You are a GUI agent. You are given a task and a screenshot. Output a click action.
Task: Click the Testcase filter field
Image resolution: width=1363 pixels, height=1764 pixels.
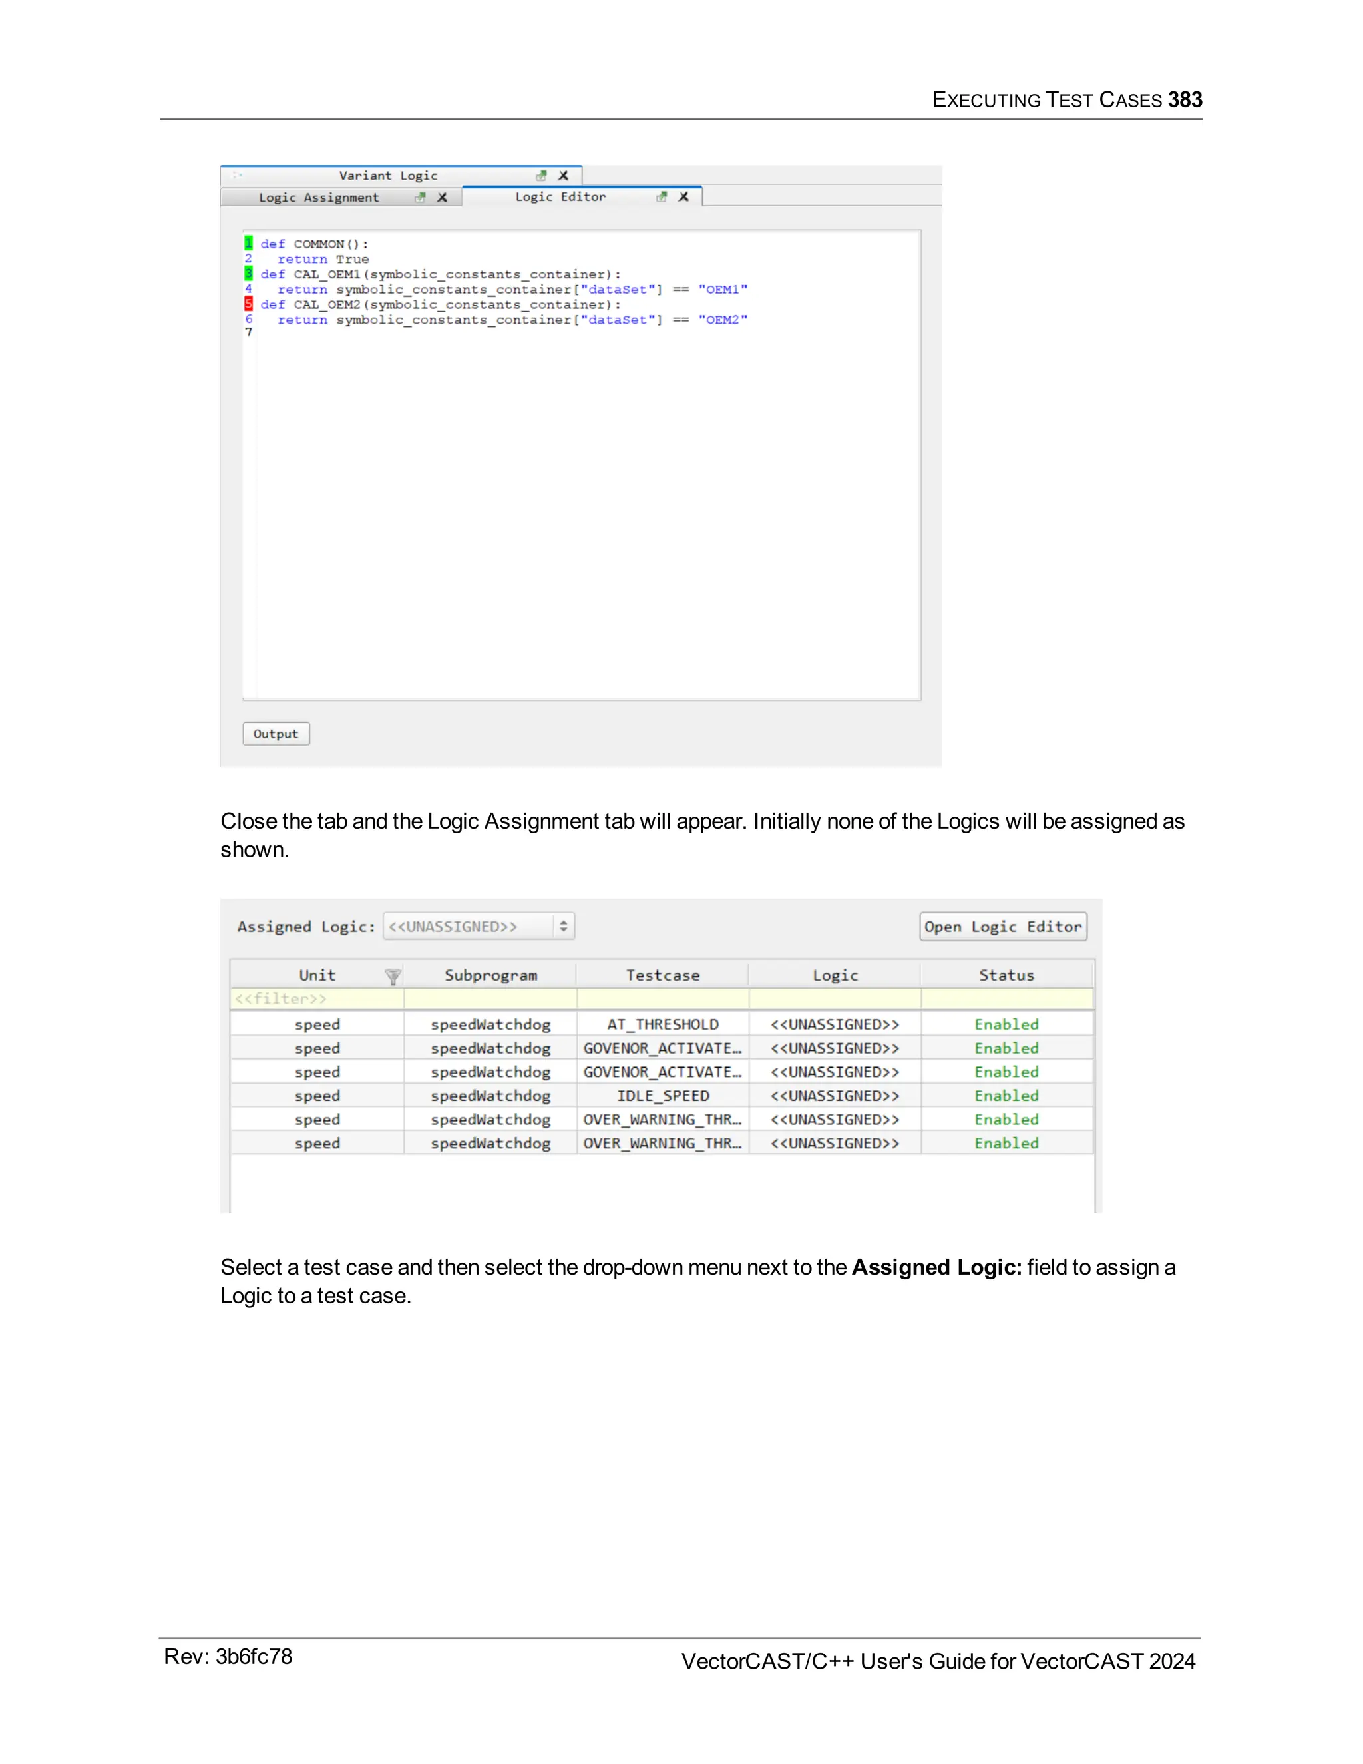click(663, 999)
